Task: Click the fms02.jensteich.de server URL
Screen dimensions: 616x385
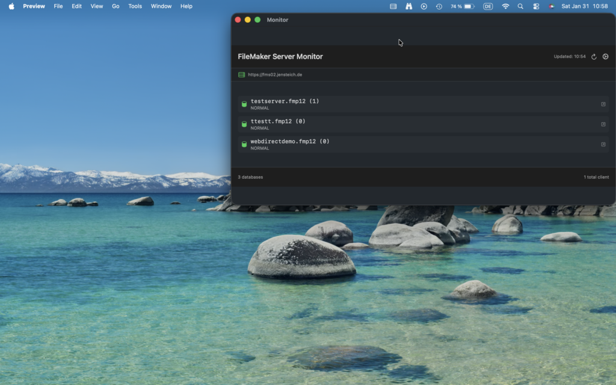Action: point(275,75)
